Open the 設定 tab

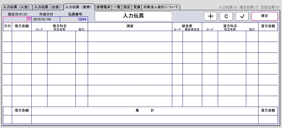[127, 7]
